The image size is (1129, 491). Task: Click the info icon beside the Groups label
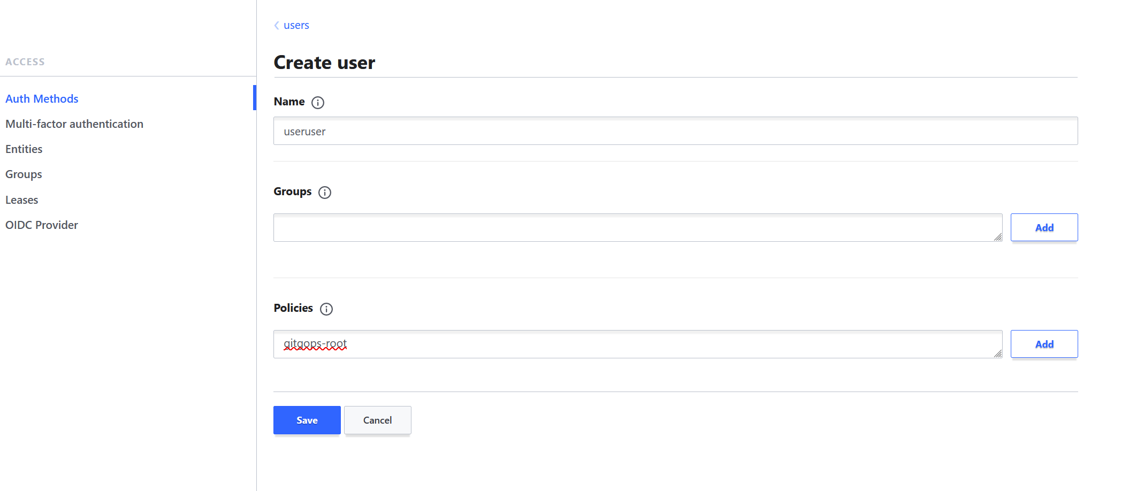(x=325, y=193)
